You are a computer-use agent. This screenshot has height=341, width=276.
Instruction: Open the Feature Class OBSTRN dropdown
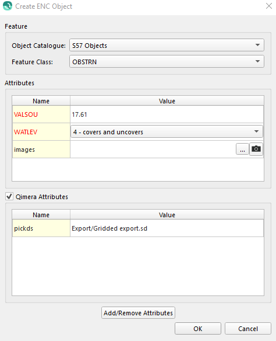(x=167, y=61)
